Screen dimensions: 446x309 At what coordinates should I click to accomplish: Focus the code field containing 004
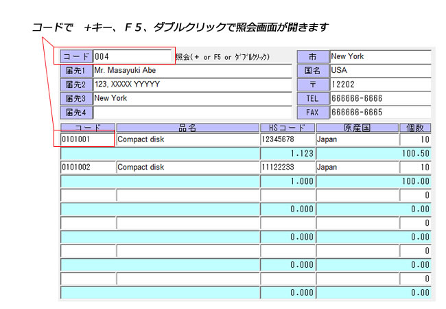point(132,56)
